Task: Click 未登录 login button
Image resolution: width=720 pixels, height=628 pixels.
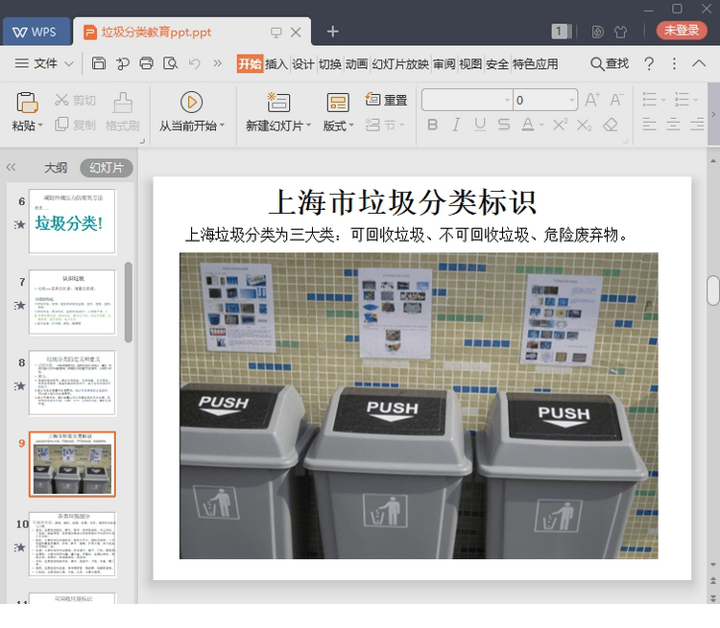Action: 682,31
